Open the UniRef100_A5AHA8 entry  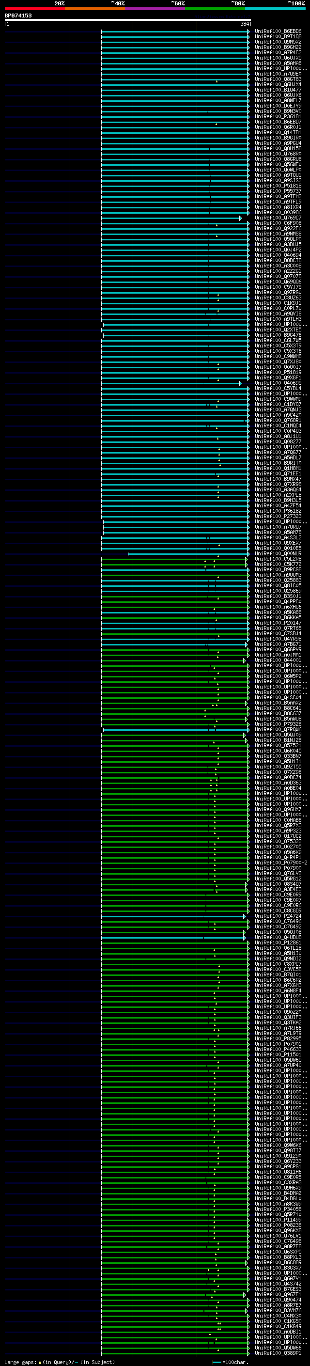pyautogui.click(x=278, y=63)
